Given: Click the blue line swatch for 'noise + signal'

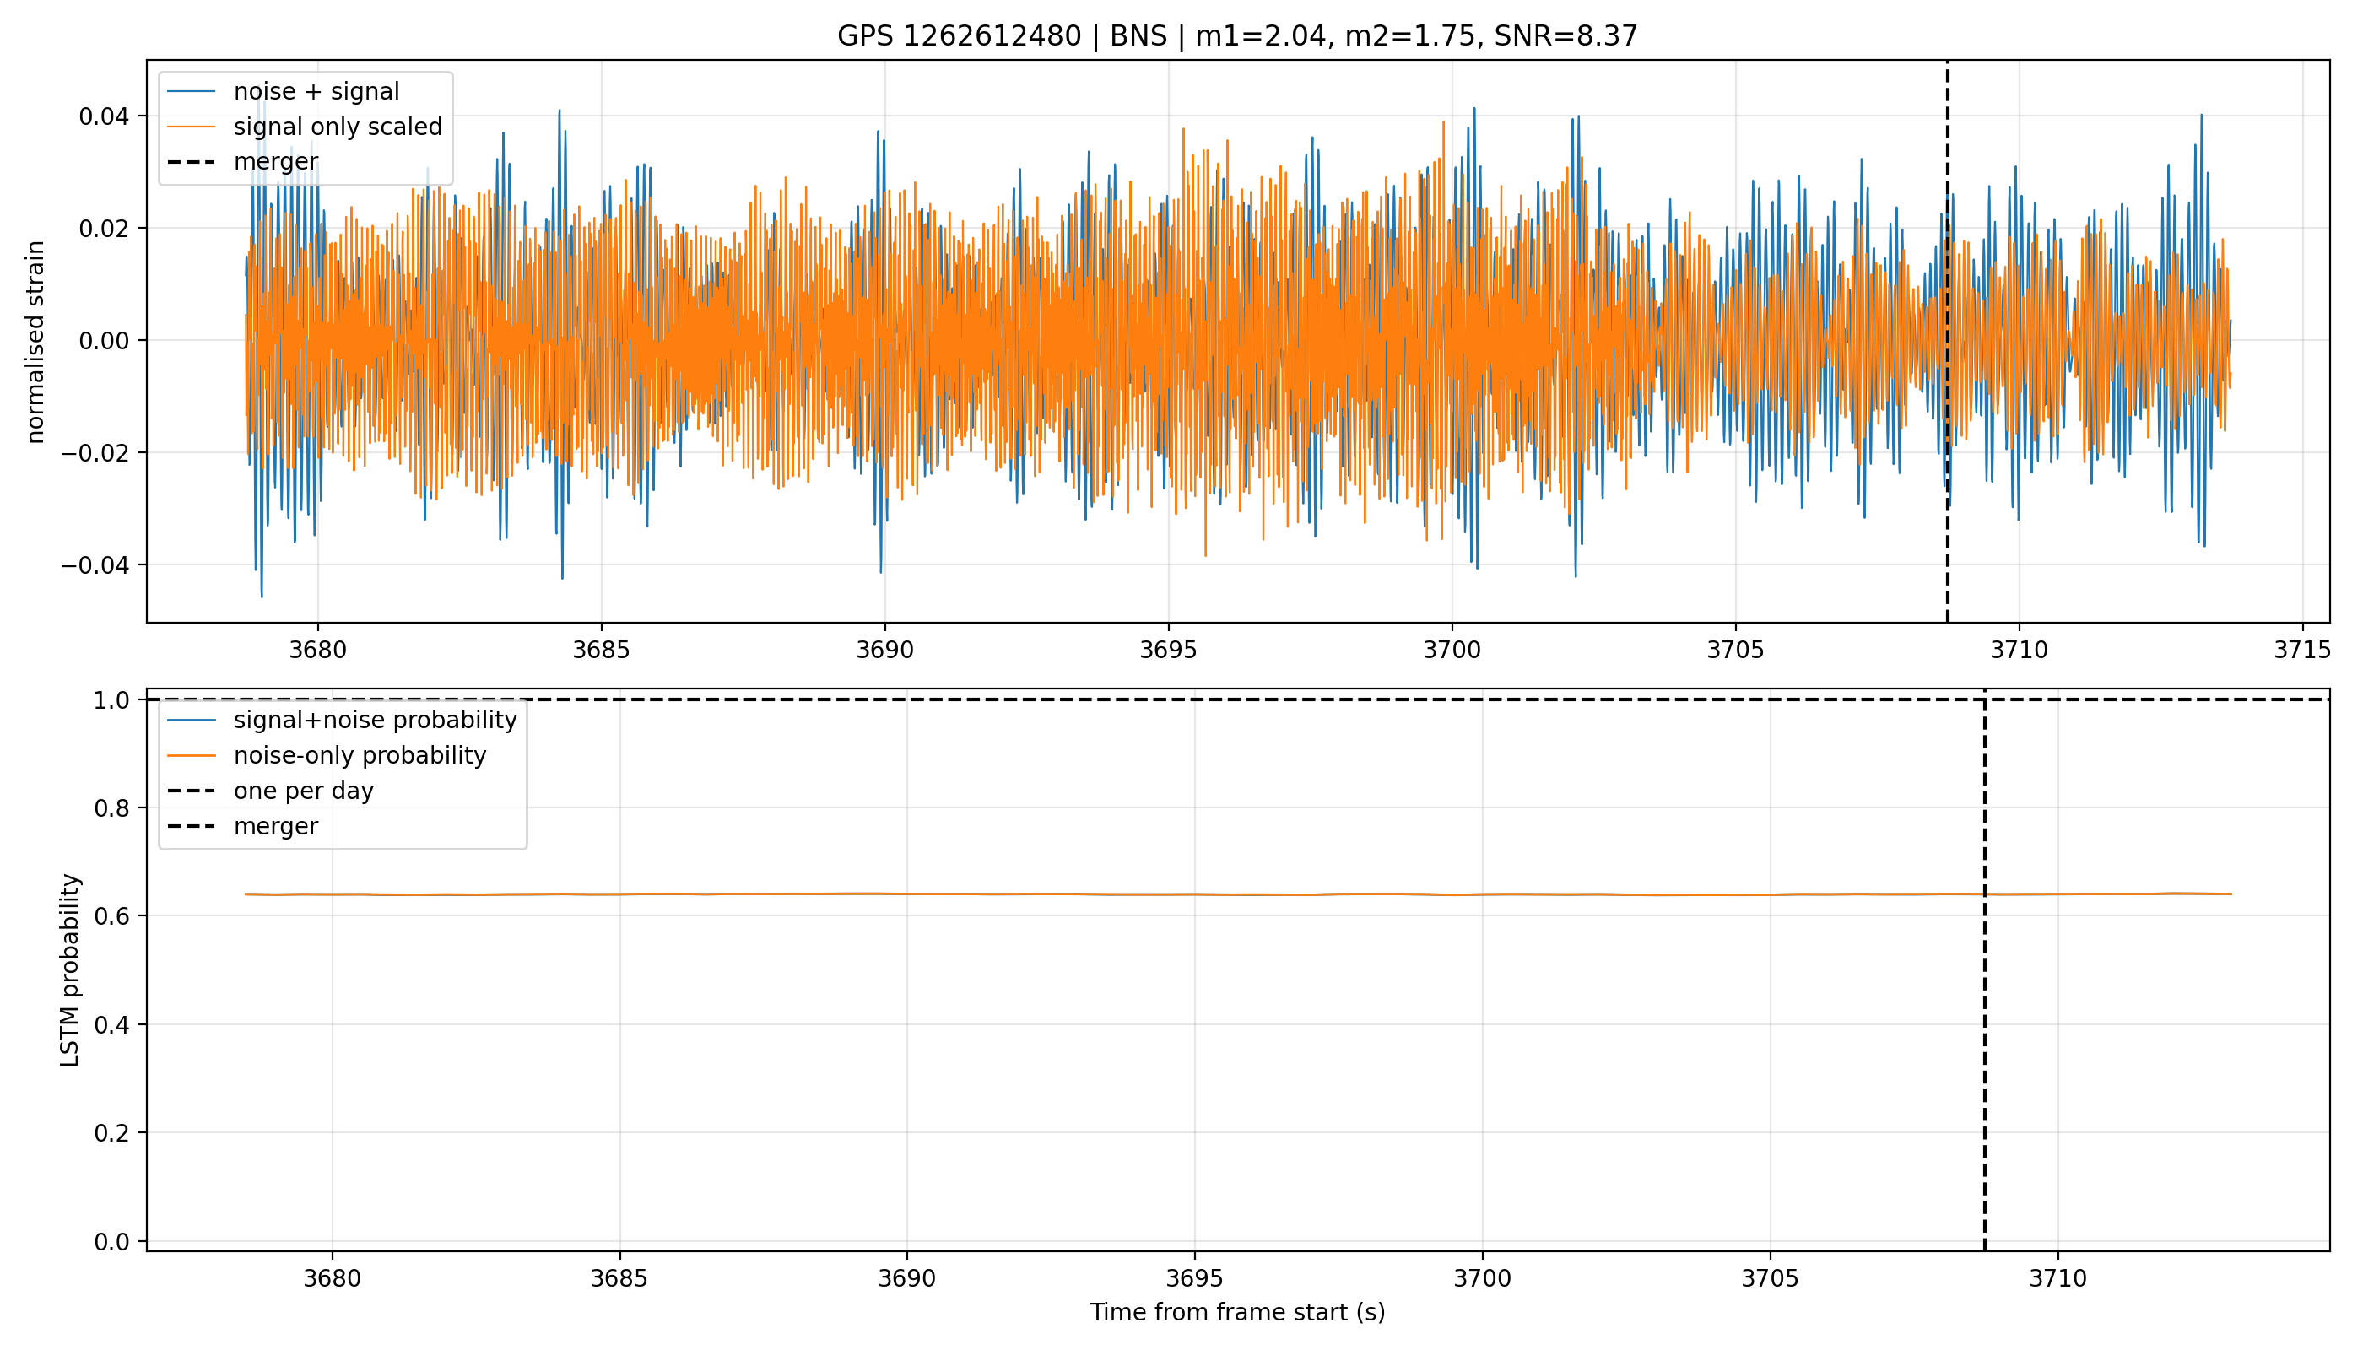Looking at the screenshot, I should click(191, 92).
